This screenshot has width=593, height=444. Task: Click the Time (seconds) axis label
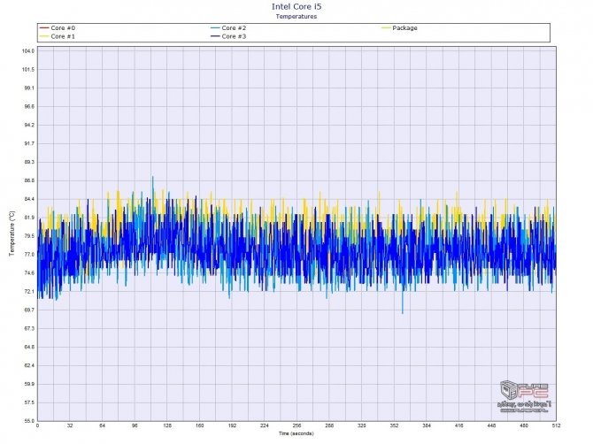tap(296, 433)
